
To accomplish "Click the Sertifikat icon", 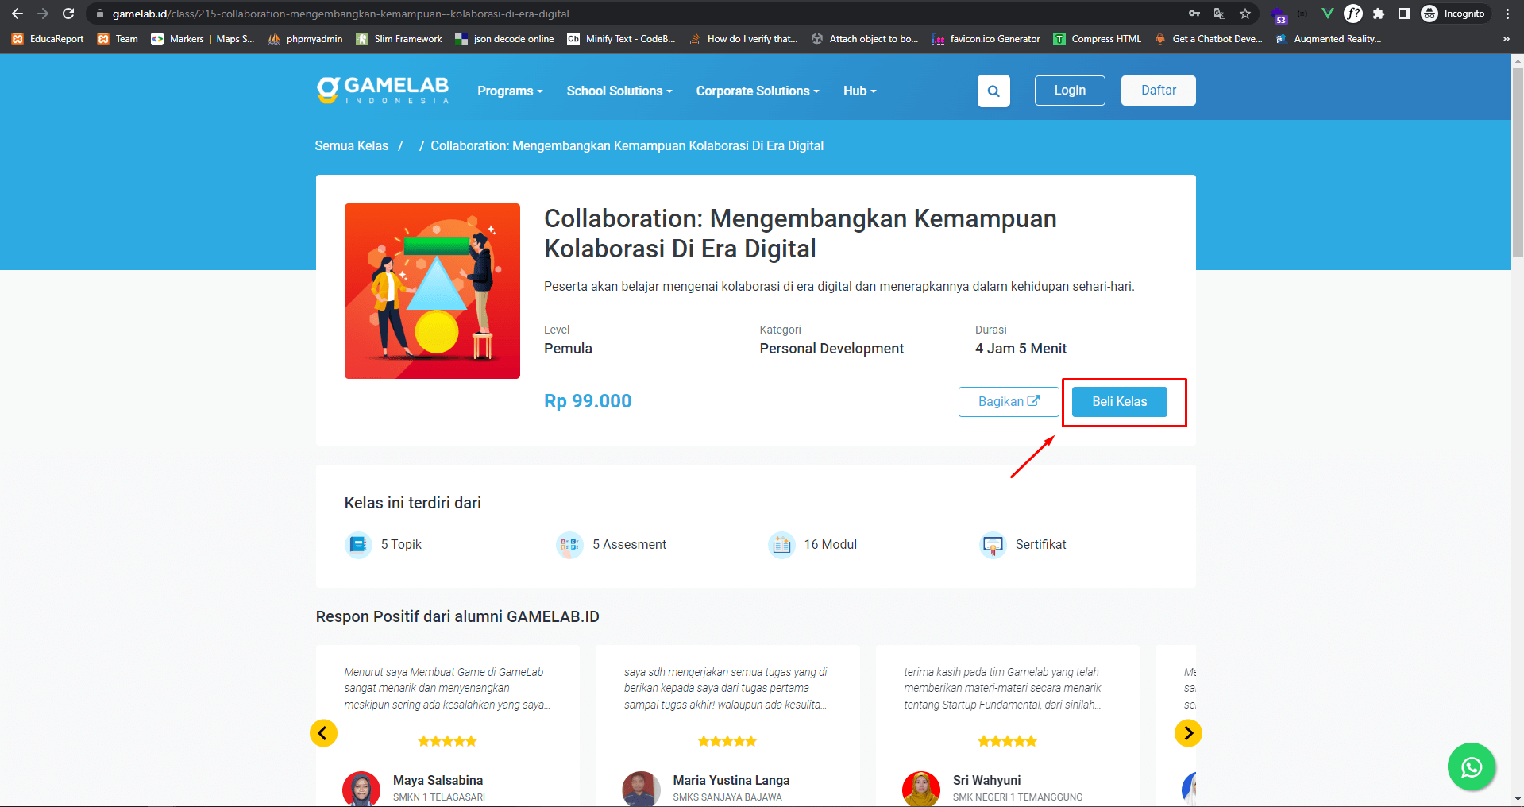I will (x=993, y=545).
